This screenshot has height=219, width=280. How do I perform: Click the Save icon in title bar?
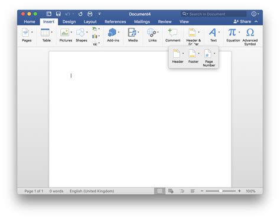coord(58,14)
